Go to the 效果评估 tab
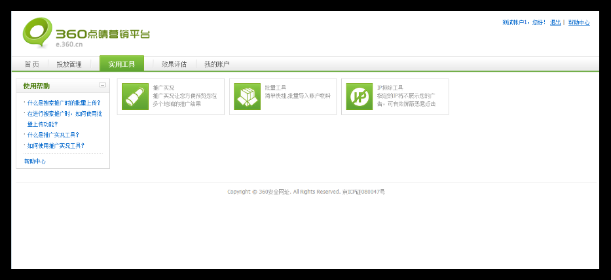Viewport: 611px width, 280px height. point(174,64)
